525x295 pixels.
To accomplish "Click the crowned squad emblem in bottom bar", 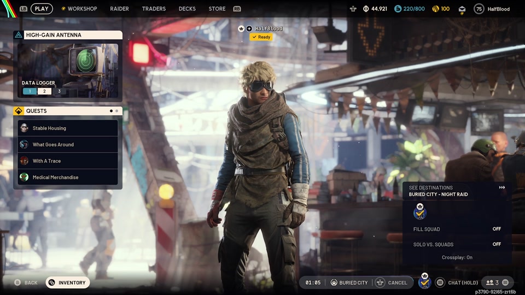I will (424, 281).
